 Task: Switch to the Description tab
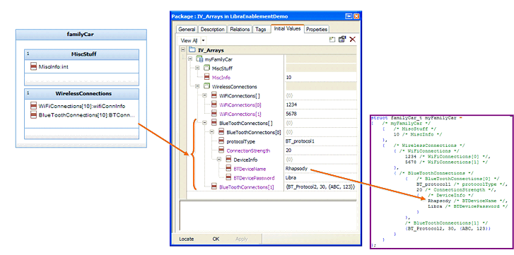click(x=212, y=29)
